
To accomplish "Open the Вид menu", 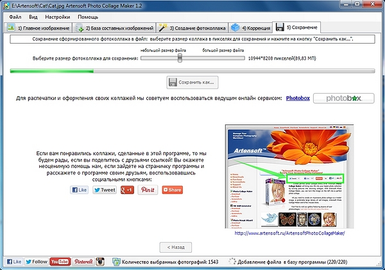I will (x=33, y=17).
